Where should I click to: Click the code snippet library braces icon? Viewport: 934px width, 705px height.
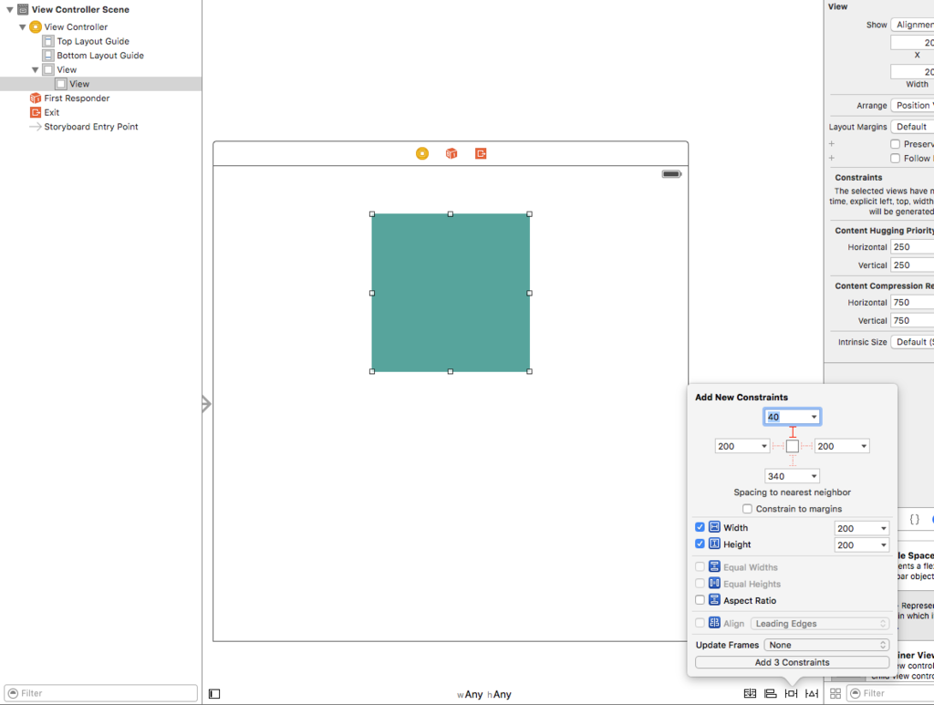(914, 519)
